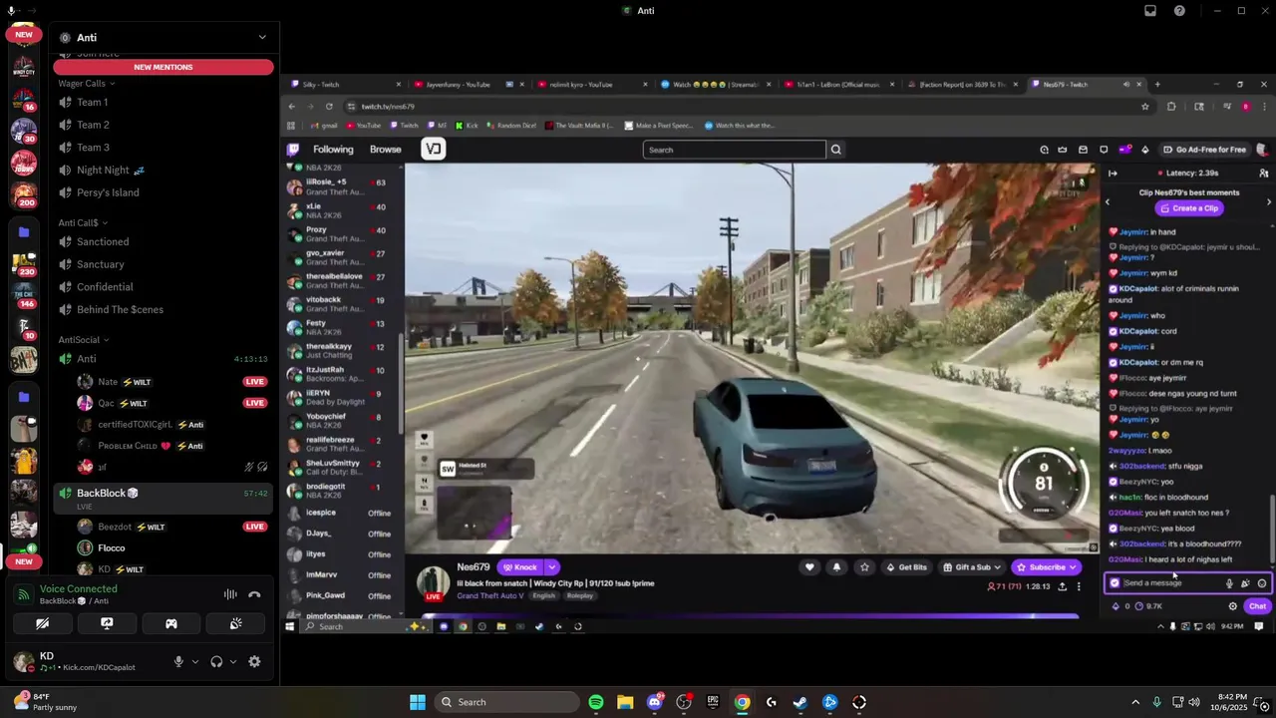Viewport: 1276px width, 718px height.
Task: Collapse the Twitch chat panel
Action: 1114,174
